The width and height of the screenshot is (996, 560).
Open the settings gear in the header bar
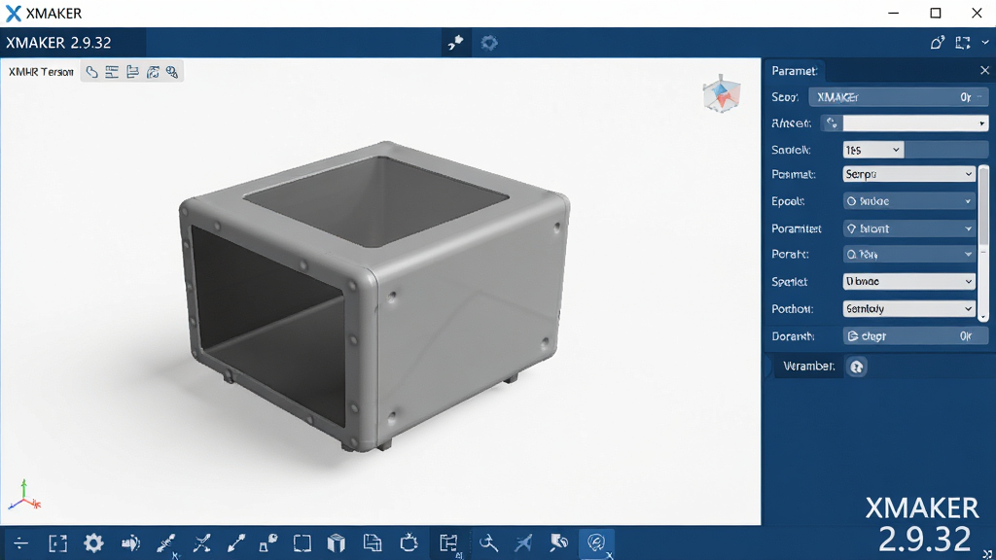point(488,43)
